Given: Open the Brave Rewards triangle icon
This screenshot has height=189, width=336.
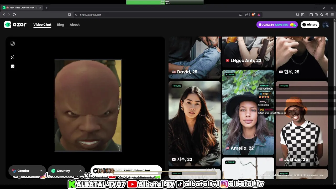Looking at the screenshot, I should [x=259, y=15].
